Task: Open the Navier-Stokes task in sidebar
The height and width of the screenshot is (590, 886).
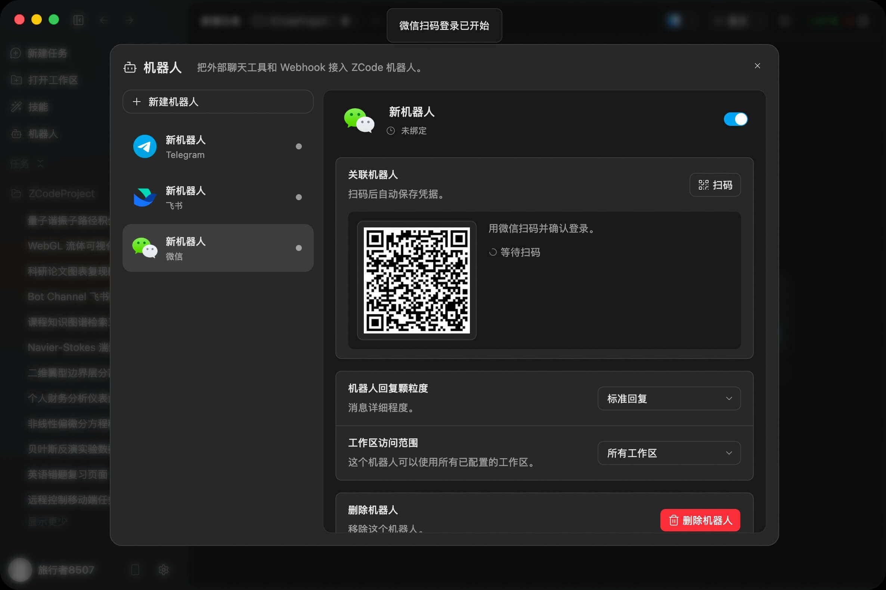Action: coord(69,348)
